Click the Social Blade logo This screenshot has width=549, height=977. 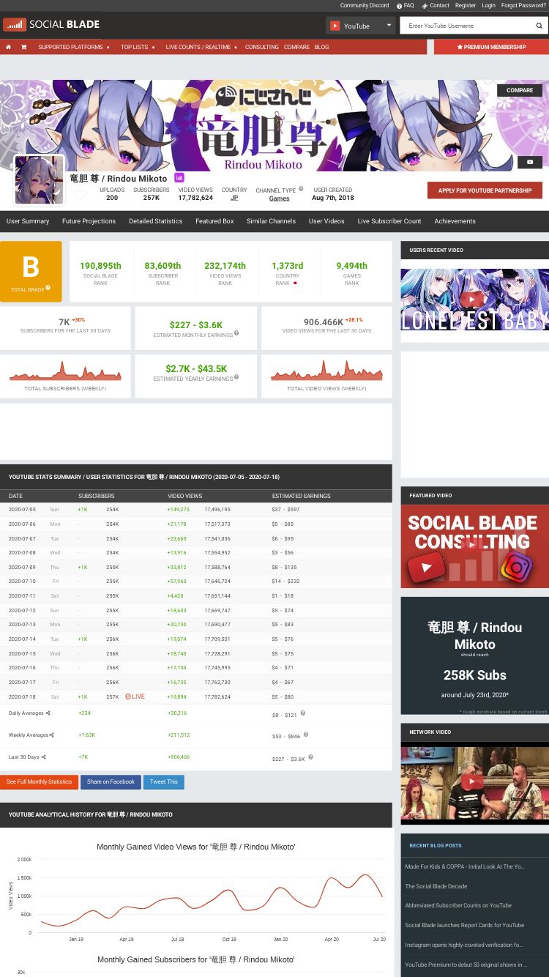51,24
